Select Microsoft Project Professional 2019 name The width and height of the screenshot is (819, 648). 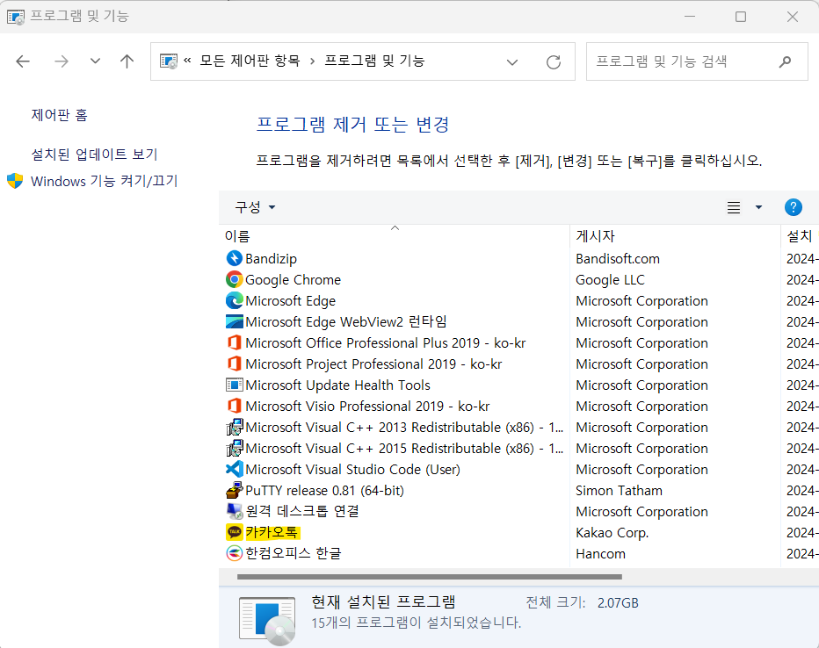[373, 364]
